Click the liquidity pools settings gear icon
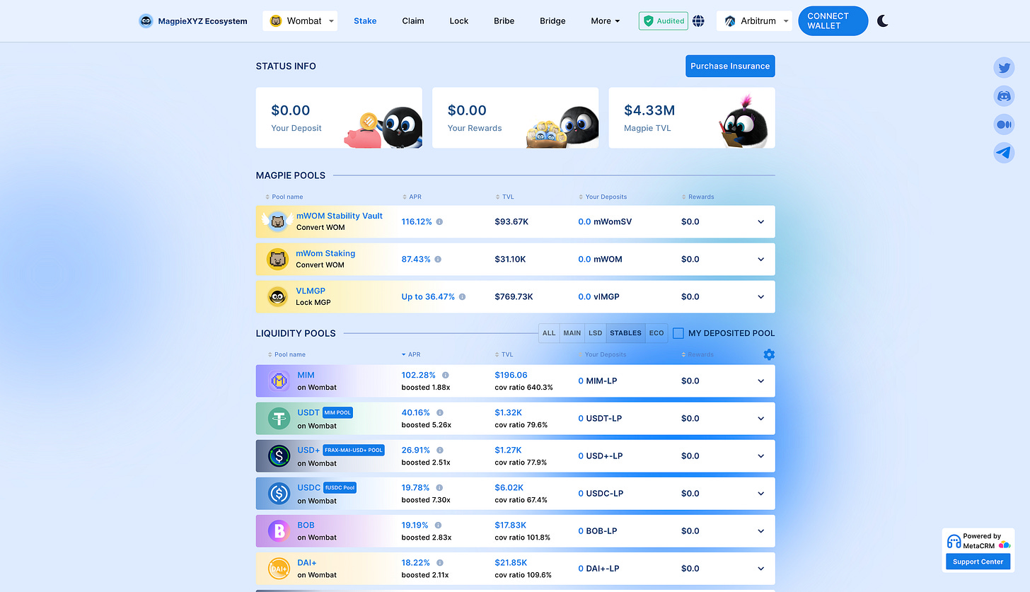1030x592 pixels. [x=769, y=354]
